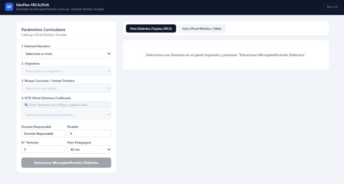Click the 'Hora Pedagógica' label
The image size is (344, 184).
point(79,143)
